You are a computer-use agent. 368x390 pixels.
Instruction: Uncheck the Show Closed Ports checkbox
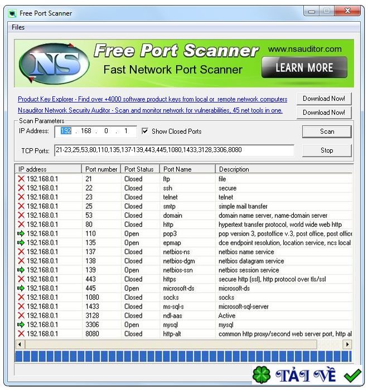[145, 131]
